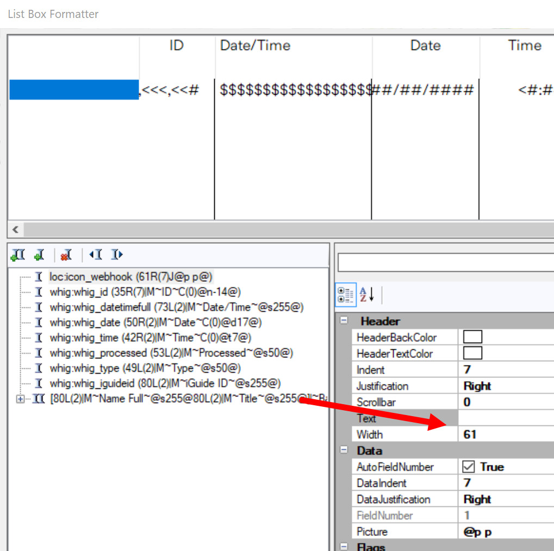Click the left arrow of horizontal scrollbar

point(15,230)
